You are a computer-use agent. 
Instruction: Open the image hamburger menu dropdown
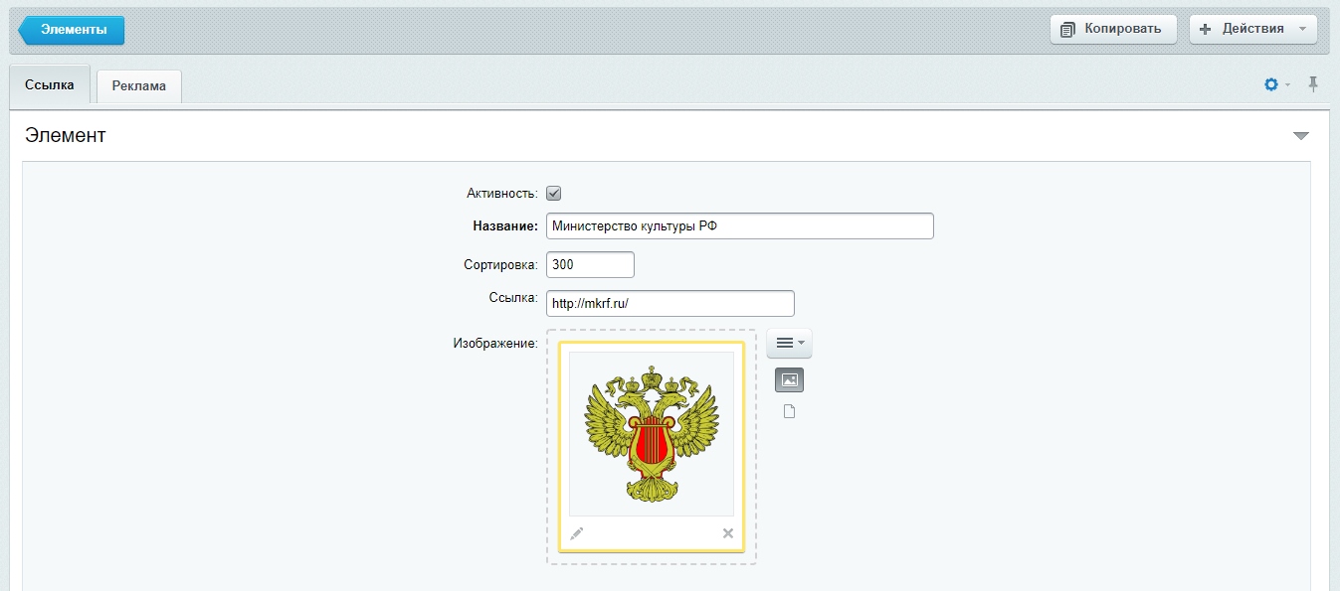789,343
